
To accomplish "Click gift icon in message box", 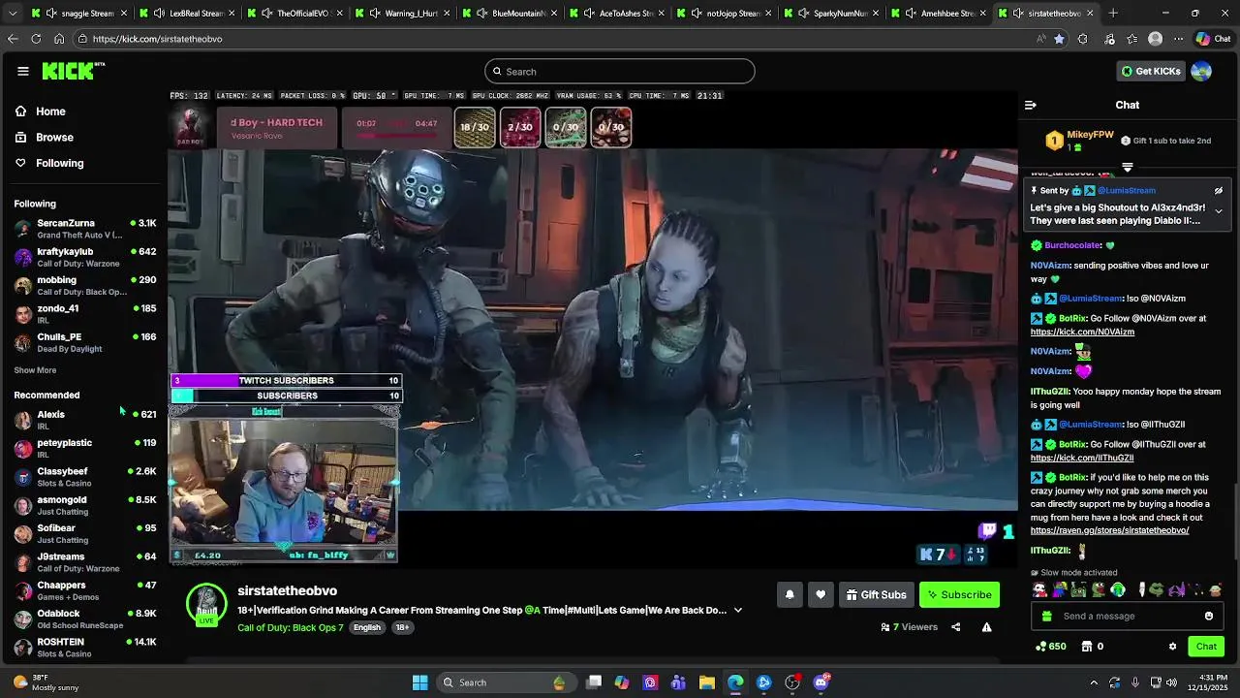I will pyautogui.click(x=1046, y=617).
